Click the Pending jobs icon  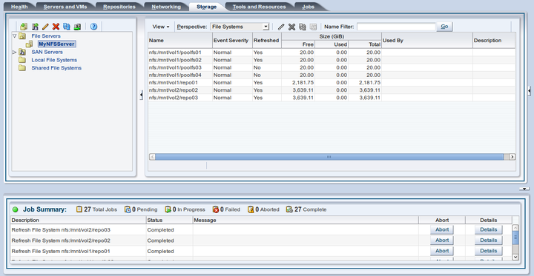point(128,209)
